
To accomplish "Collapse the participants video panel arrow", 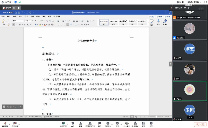I will coord(171,64).
